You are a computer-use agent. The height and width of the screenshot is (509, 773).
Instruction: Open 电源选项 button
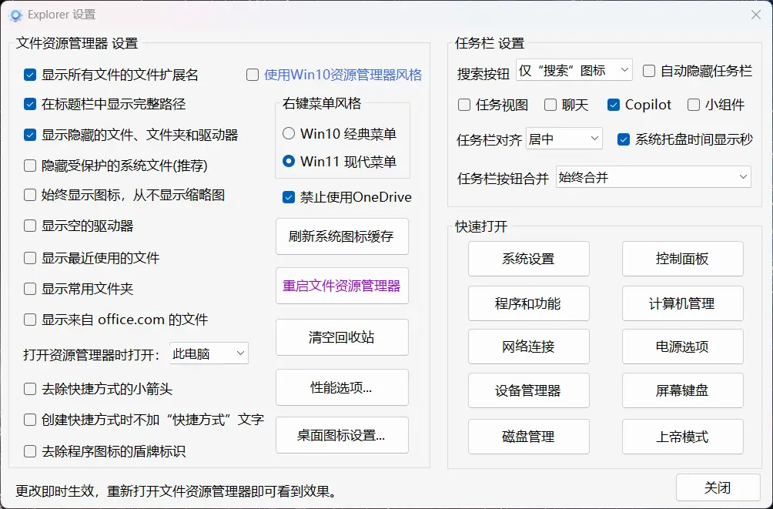(x=682, y=347)
